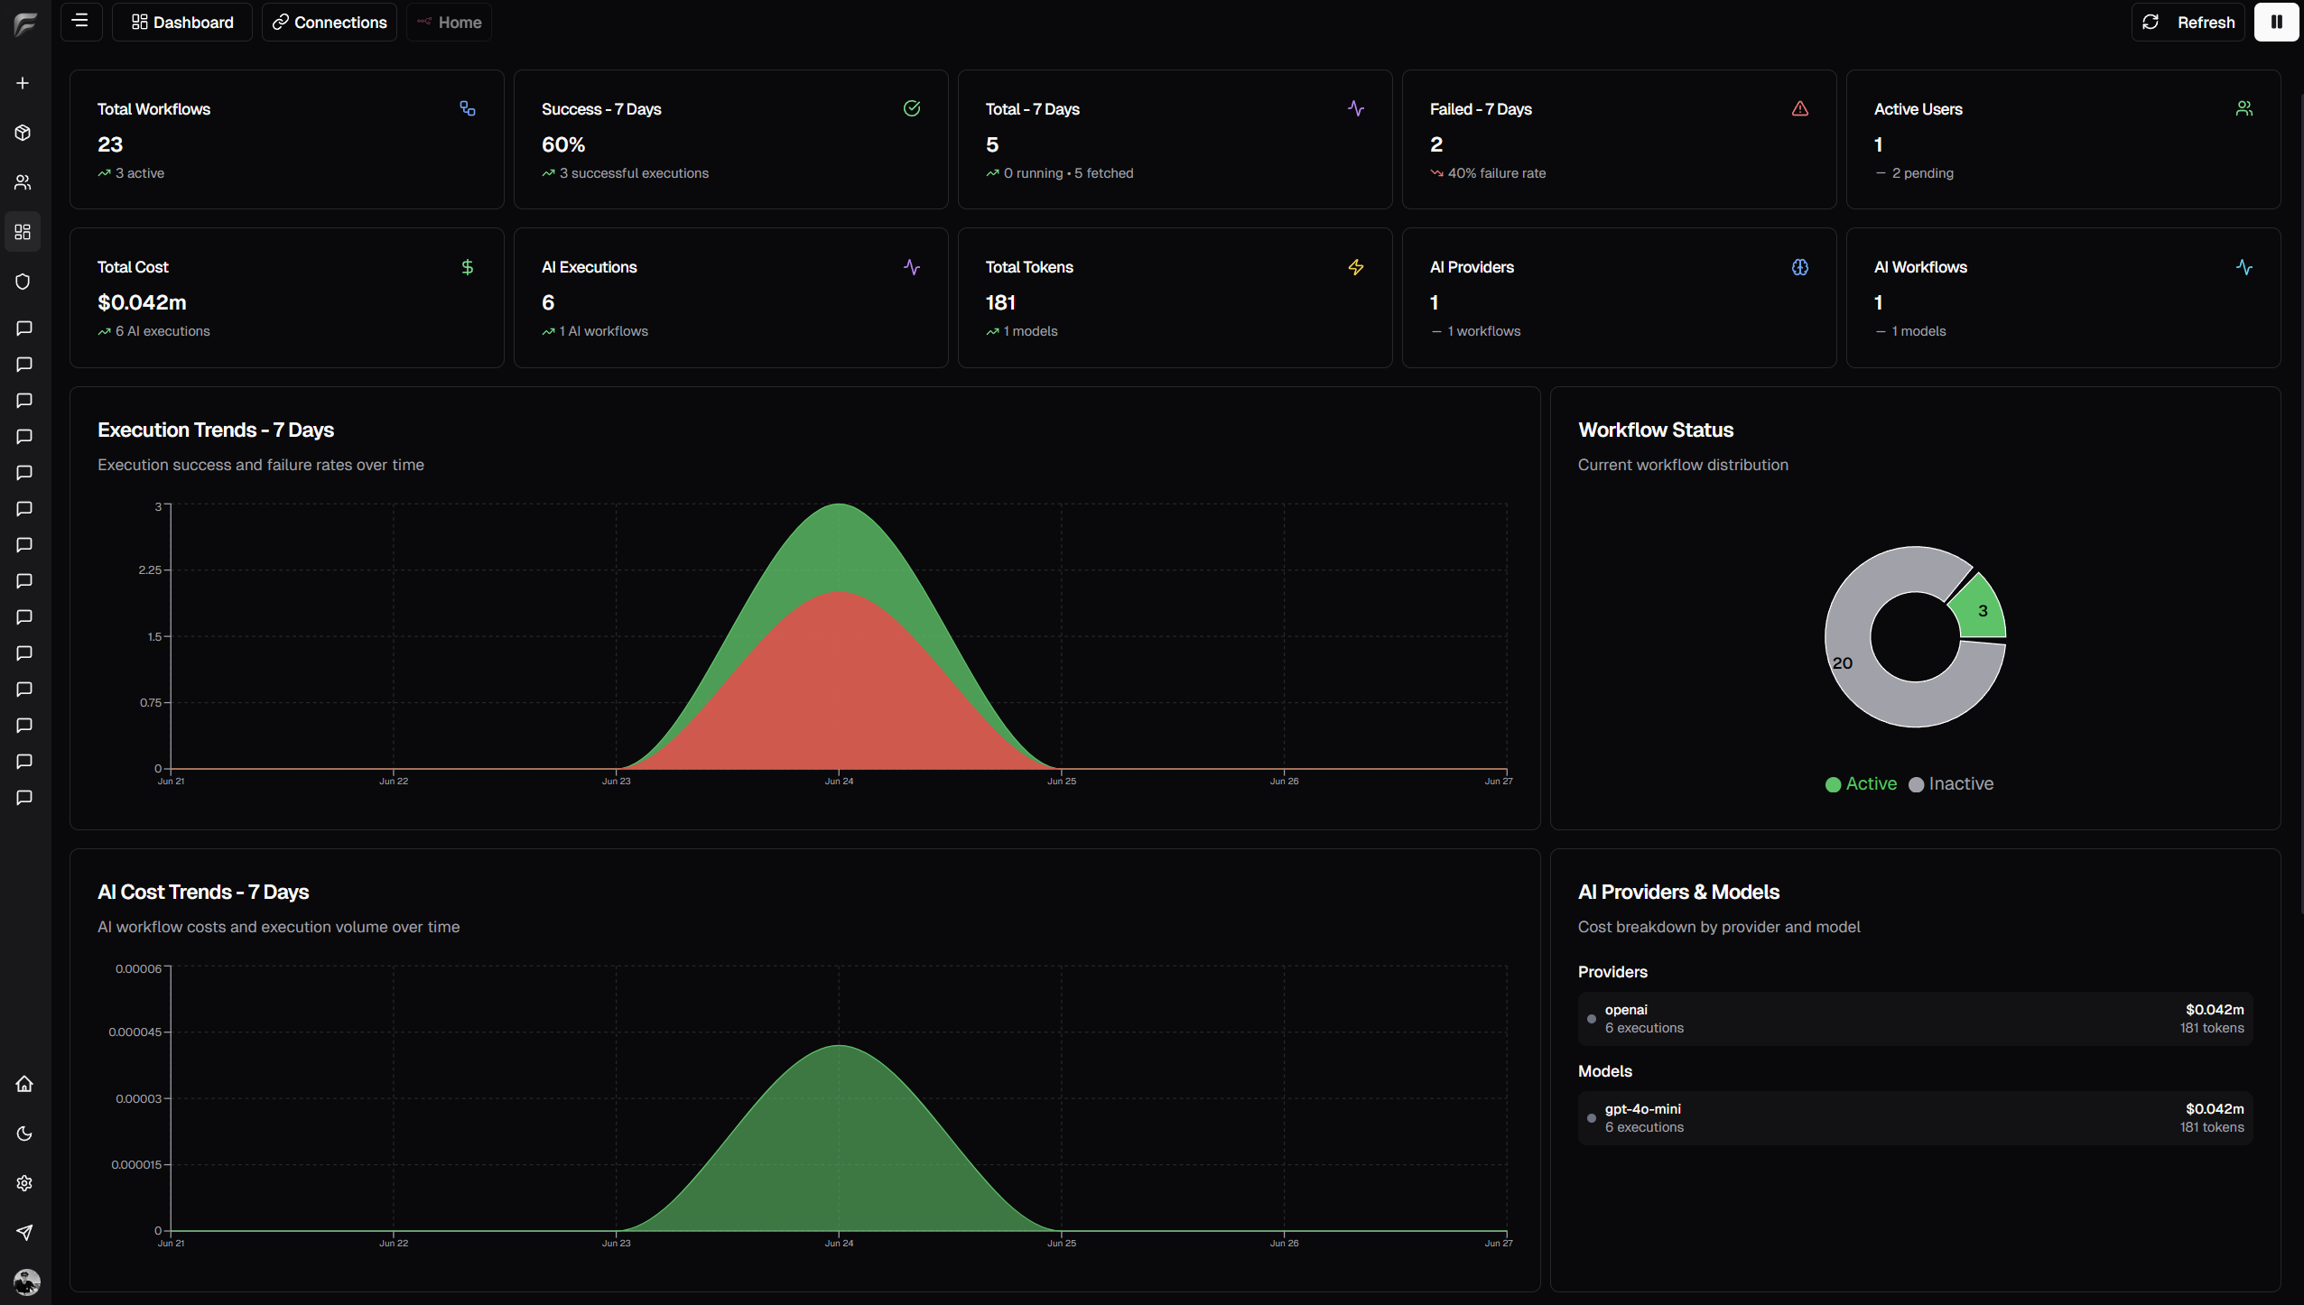Pause auto-refresh with the pause button

[x=2276, y=22]
